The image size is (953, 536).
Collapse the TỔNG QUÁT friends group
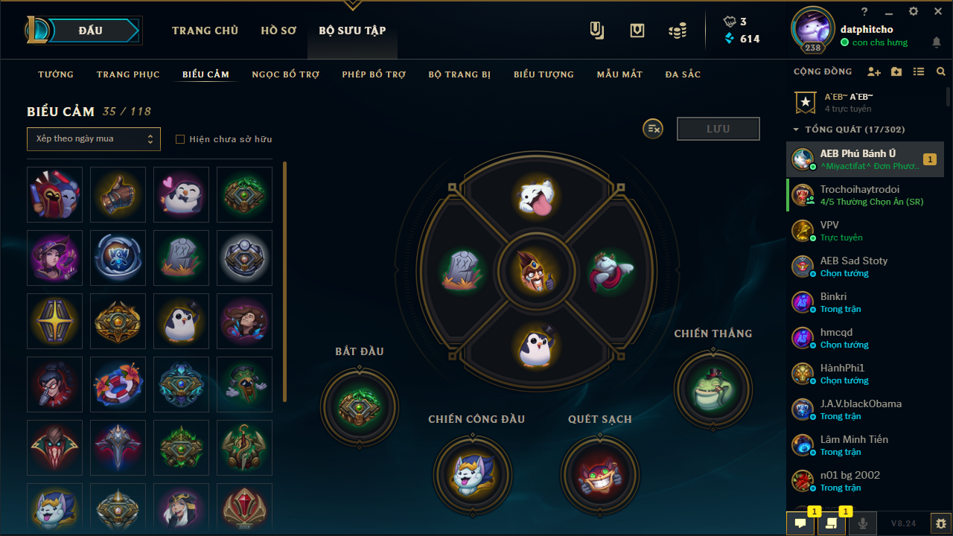[x=850, y=130]
